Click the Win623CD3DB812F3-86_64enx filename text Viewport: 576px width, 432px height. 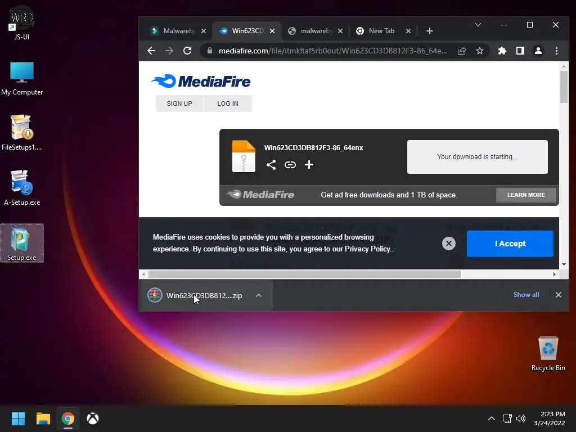[313, 148]
